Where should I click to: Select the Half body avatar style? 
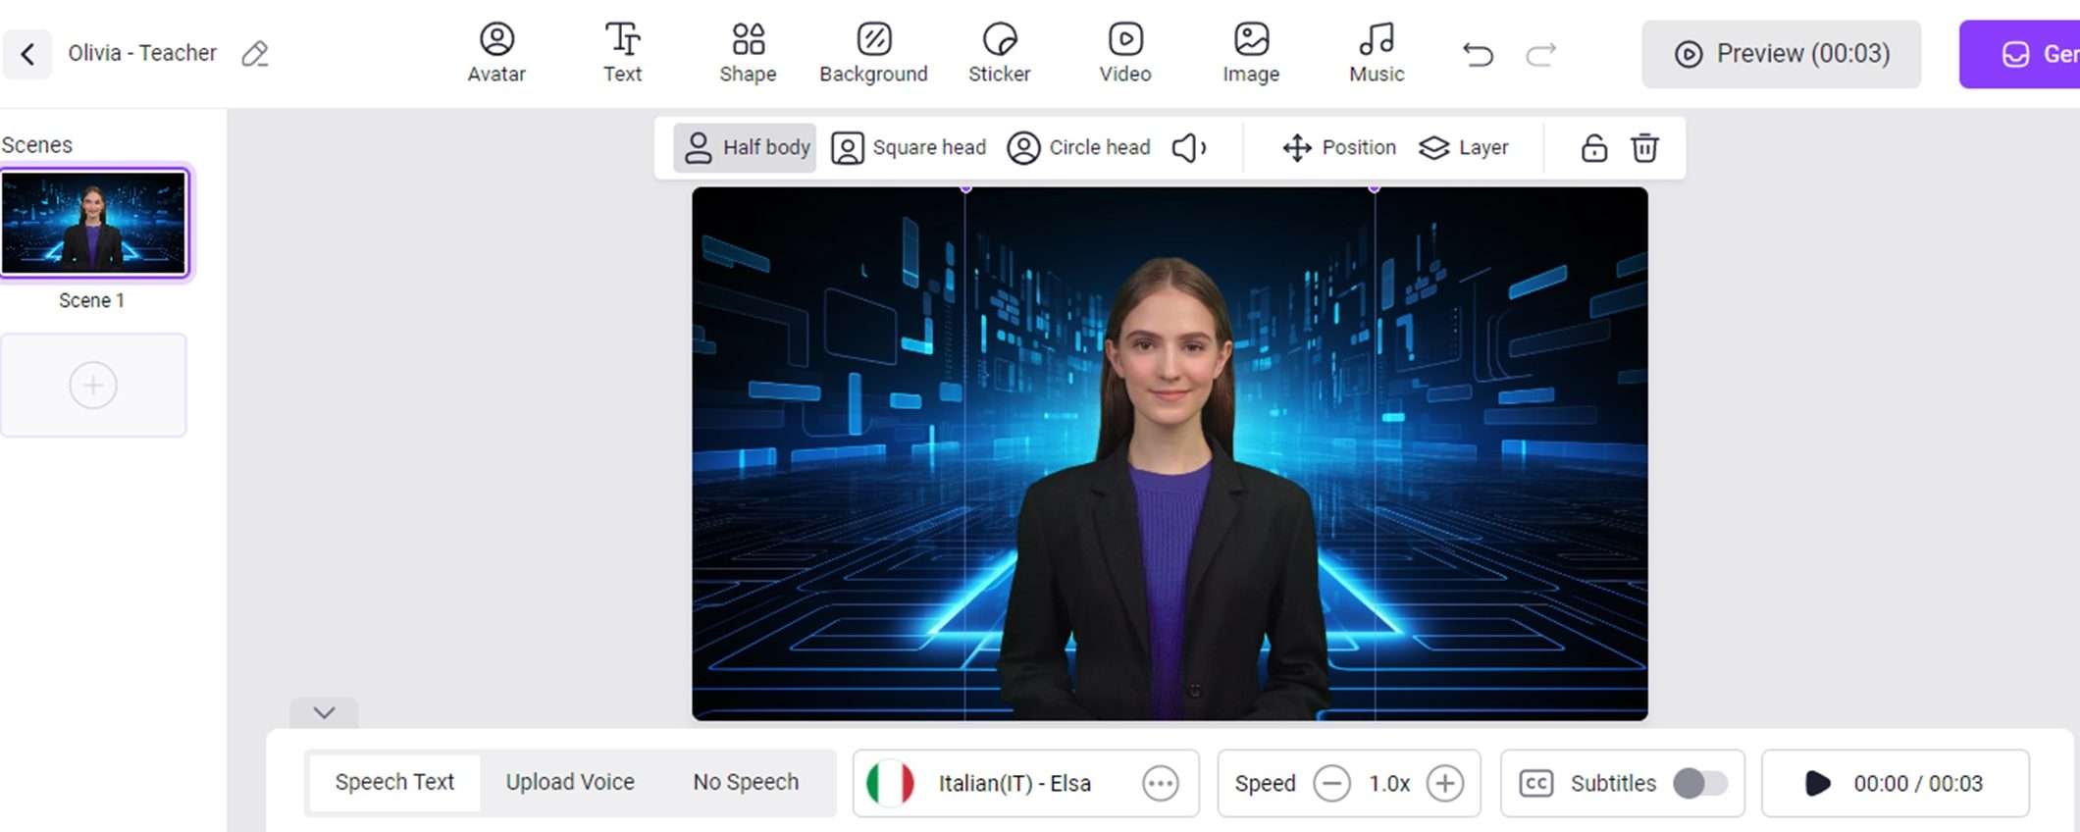click(746, 148)
